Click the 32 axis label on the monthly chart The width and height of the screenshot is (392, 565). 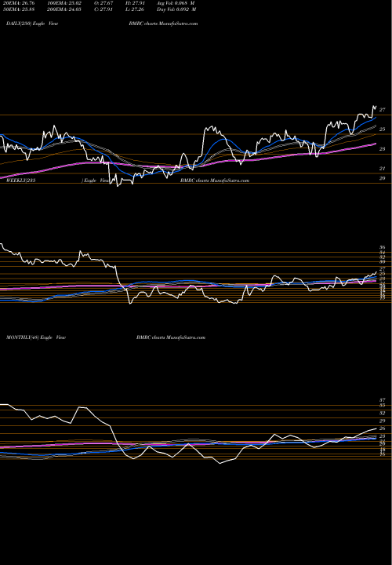coord(383,413)
